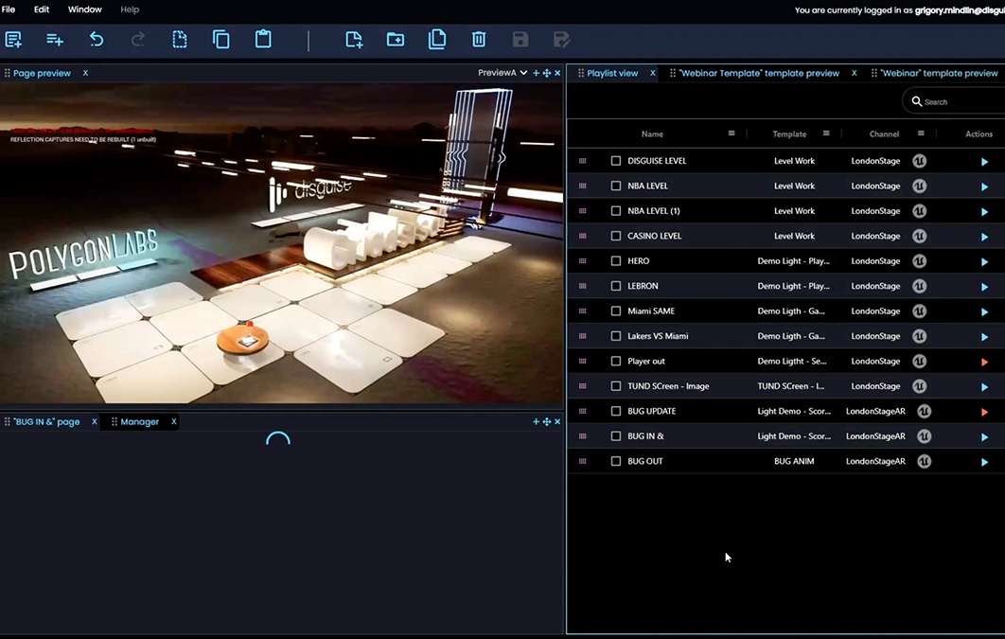Viewport: 1005px width, 639px height.
Task: Click the orange play arrow for Player out
Action: click(984, 362)
